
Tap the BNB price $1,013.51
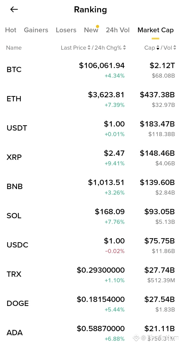(x=106, y=182)
